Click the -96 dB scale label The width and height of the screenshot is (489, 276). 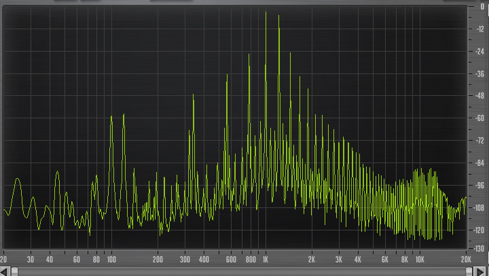click(479, 185)
